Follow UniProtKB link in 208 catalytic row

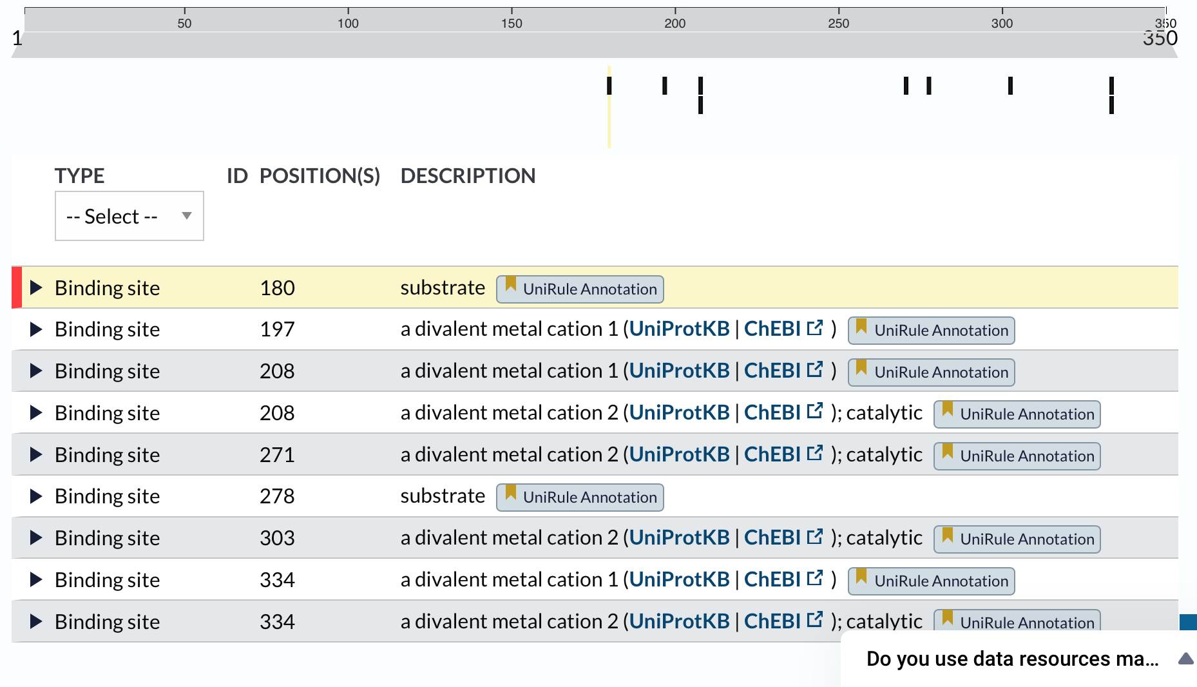[x=680, y=412]
